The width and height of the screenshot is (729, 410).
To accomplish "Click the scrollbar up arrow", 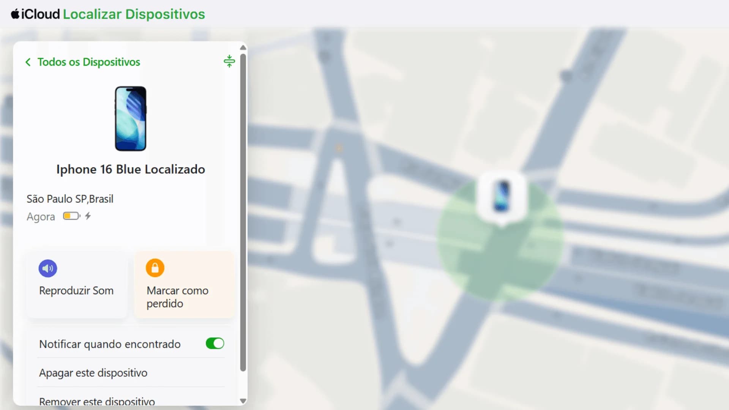I will click(x=243, y=47).
